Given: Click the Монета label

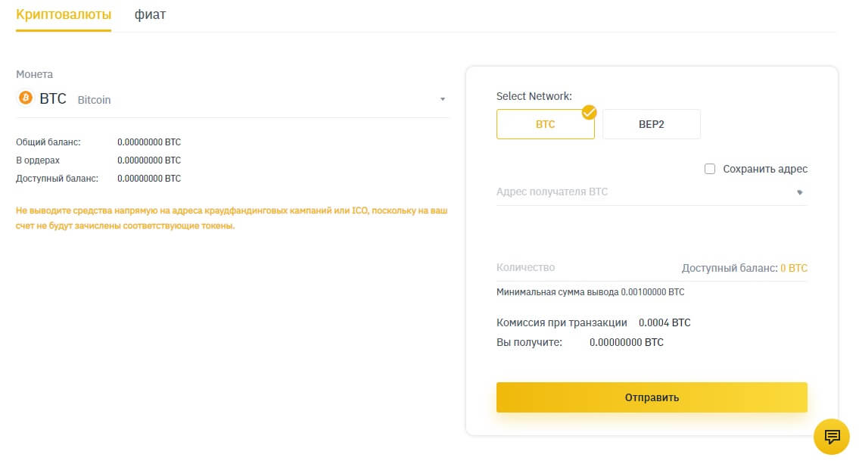Looking at the screenshot, I should 35,74.
